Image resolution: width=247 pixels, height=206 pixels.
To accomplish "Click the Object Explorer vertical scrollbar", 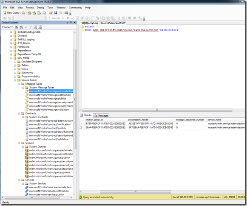I will click(x=75, y=99).
